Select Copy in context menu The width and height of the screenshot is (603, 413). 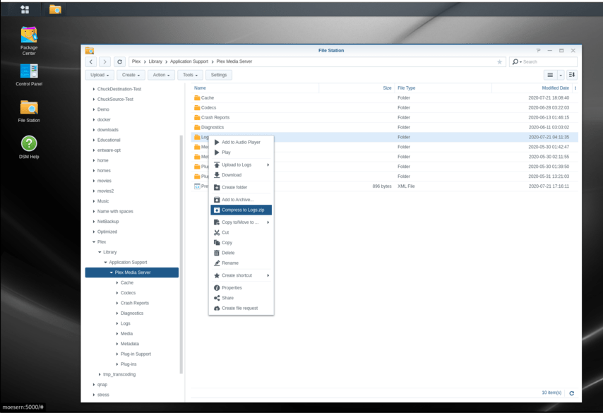(x=241, y=243)
